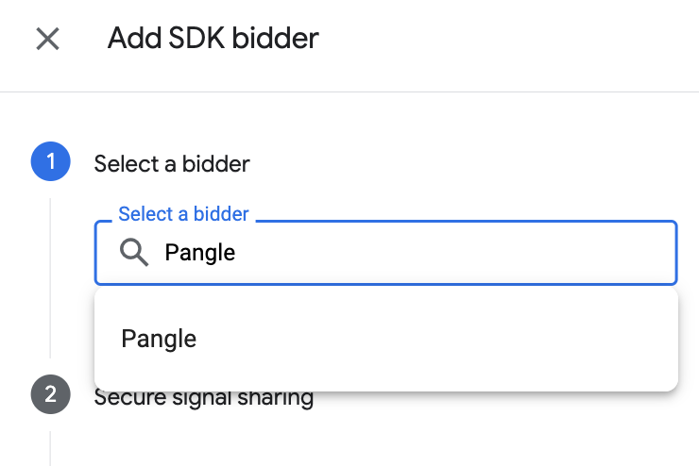
Task: Click the blue Select a bidder field label
Action: click(183, 214)
